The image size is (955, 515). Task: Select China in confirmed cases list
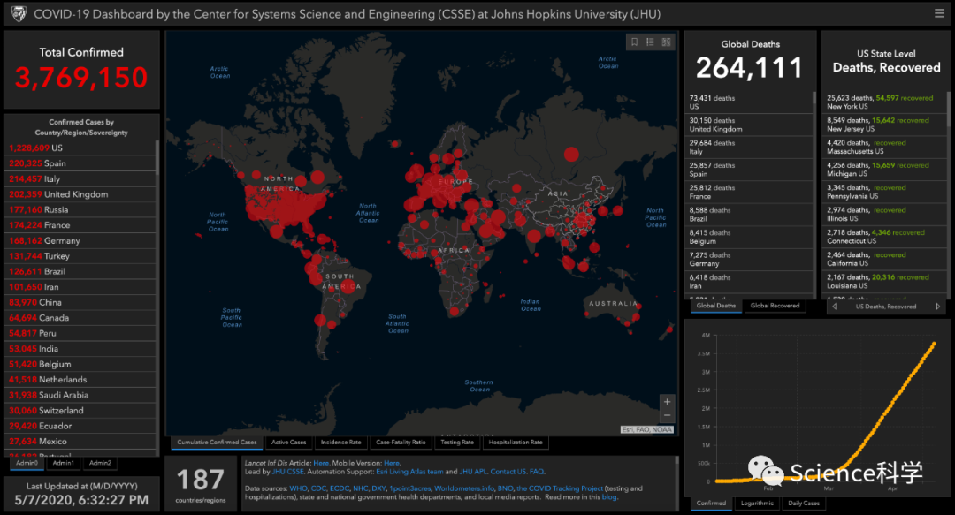coord(80,302)
